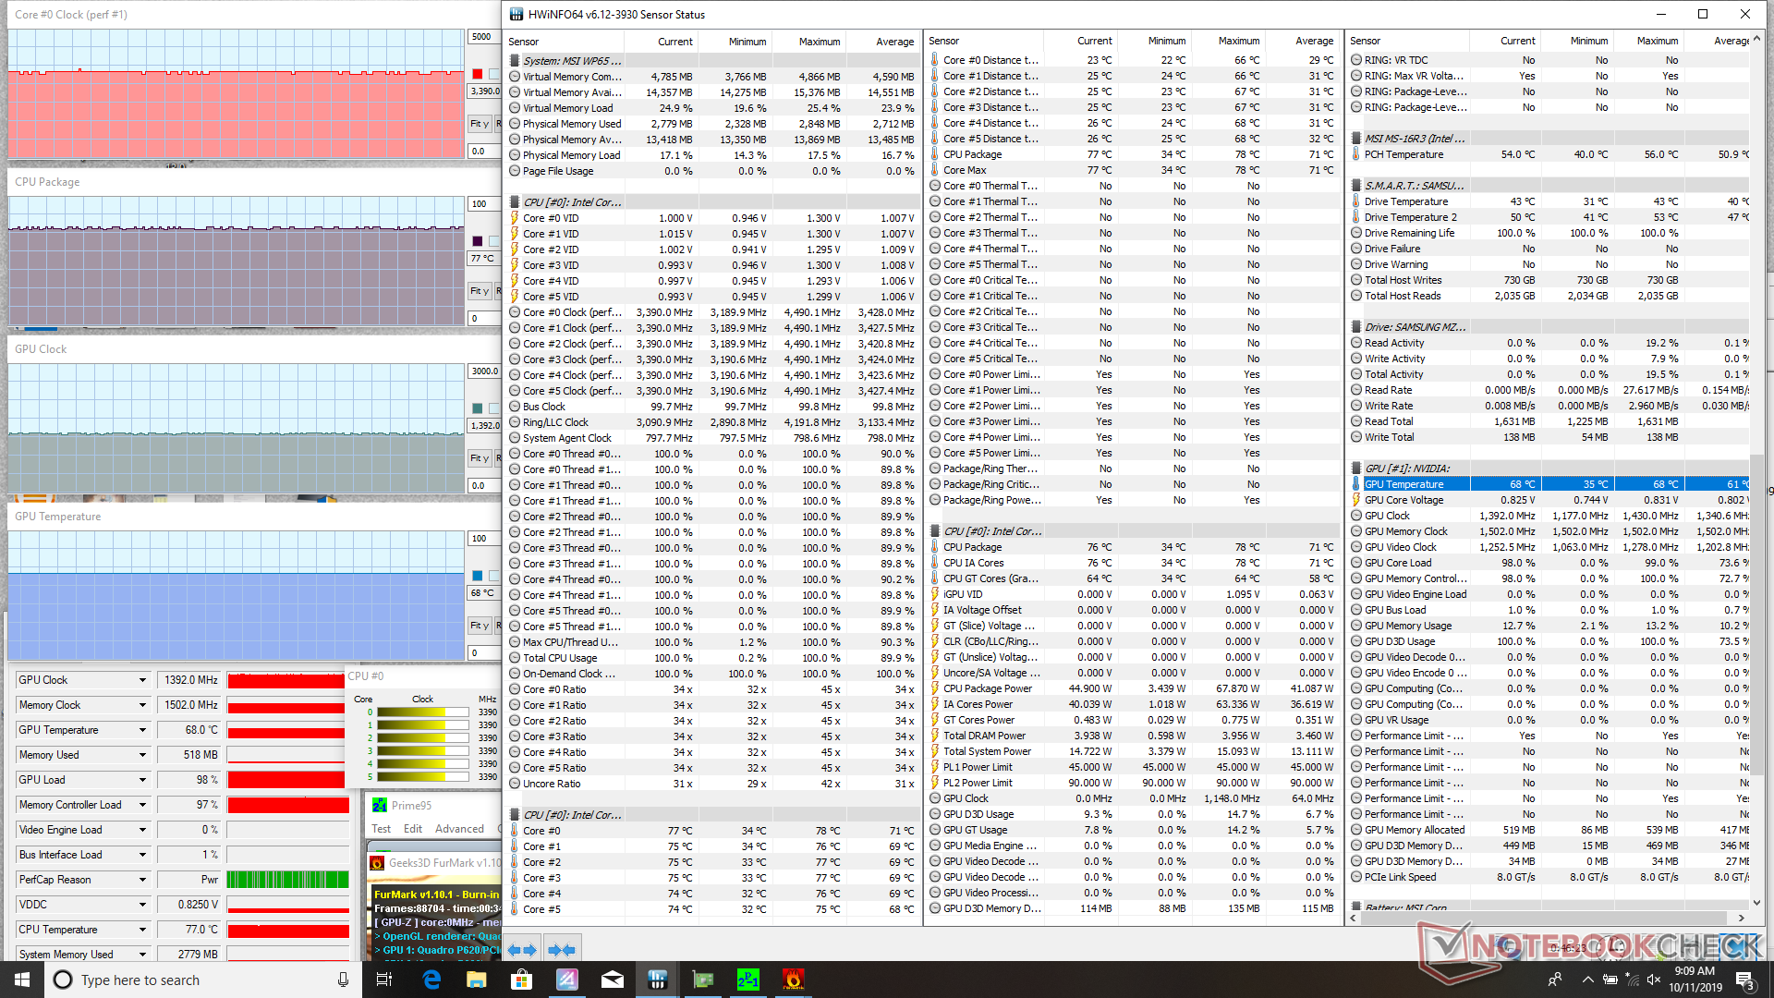Open the Video Engine Load dropdown
This screenshot has width=1774, height=998.
(x=142, y=830)
